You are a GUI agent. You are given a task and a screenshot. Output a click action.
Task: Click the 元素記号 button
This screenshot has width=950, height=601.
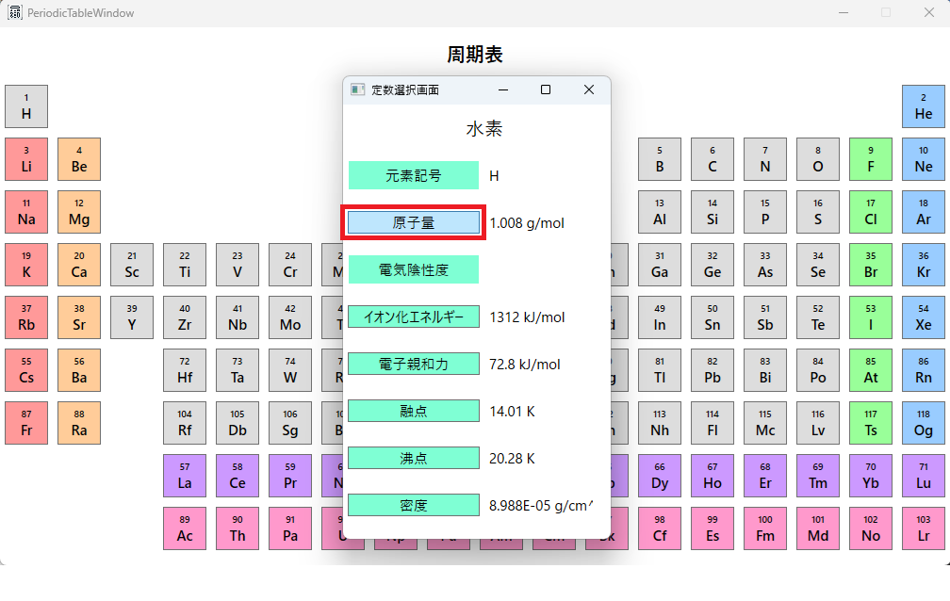click(x=413, y=176)
